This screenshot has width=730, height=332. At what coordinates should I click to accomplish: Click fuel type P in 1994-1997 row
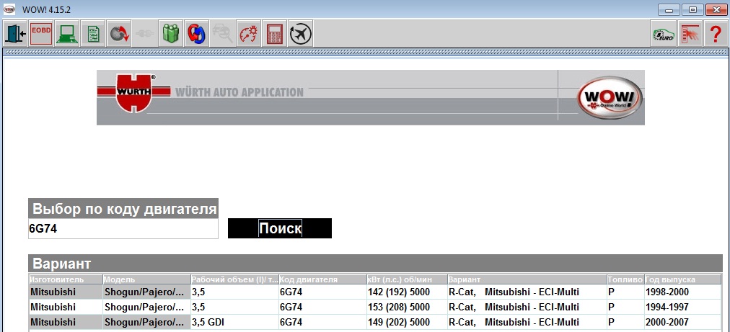[625, 307]
